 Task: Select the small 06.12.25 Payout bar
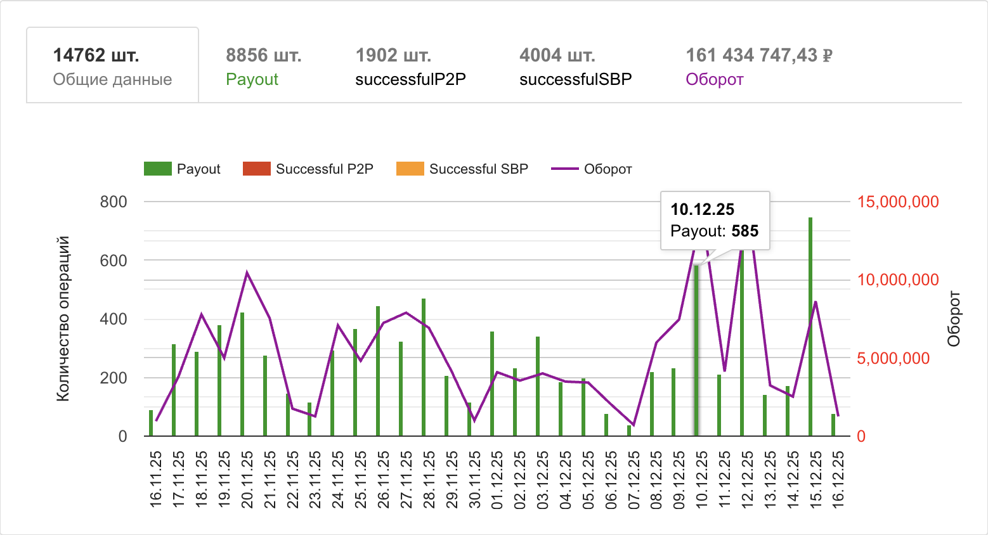(x=606, y=425)
